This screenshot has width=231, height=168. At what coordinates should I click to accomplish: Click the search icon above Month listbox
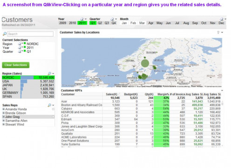coord(222,19)
